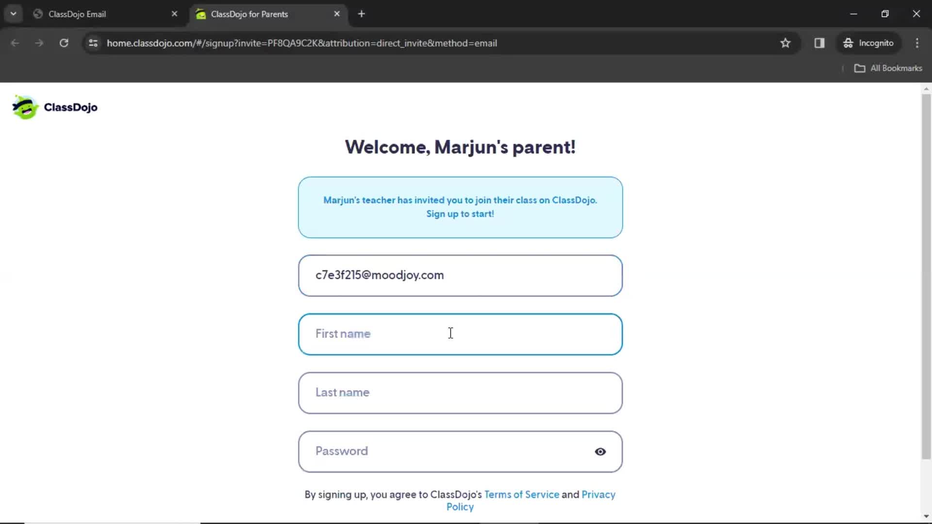Click the teacher invitation message text
The image size is (932, 524).
(460, 207)
